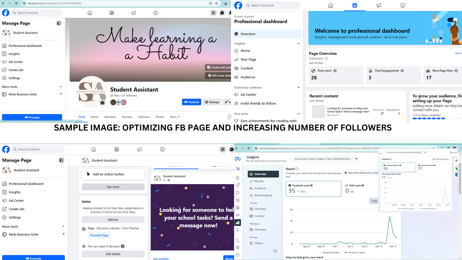
Task: Collapse the Manage Page sidebar in the top-left window
Action: (x=59, y=23)
